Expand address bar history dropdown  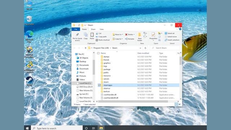pos(140,48)
